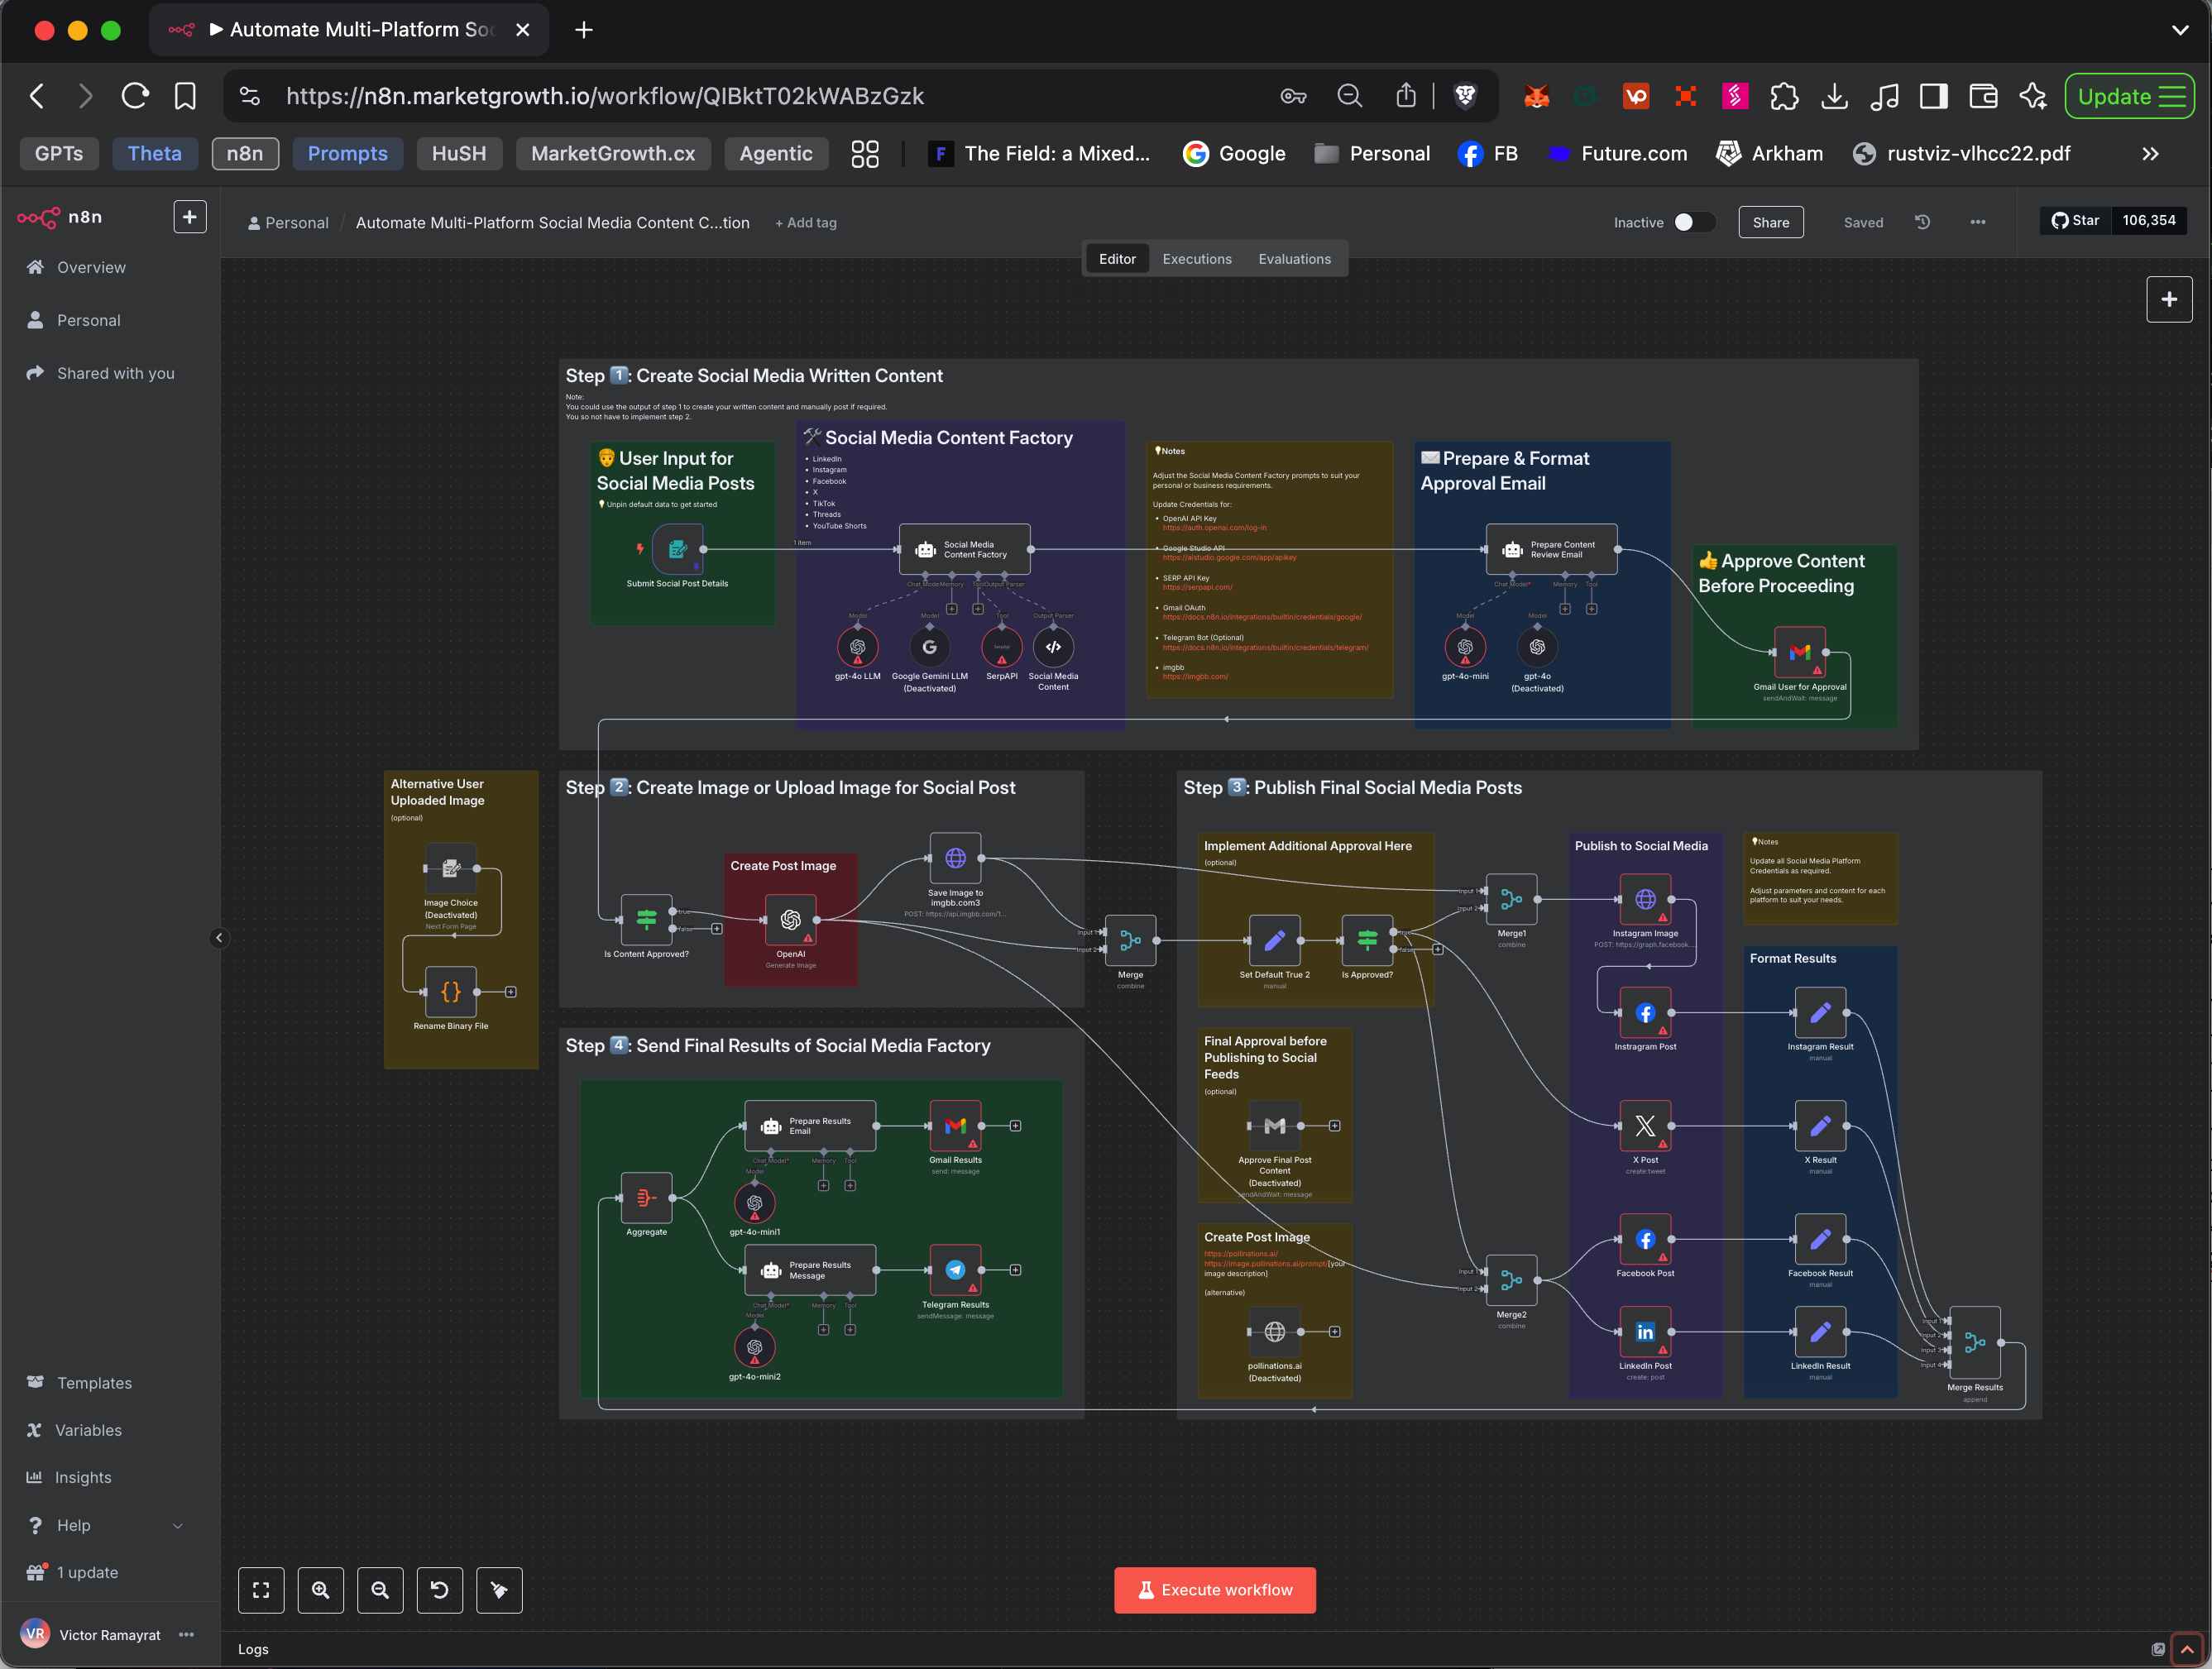Open the Instagram Image HTTP node
Screen dimensions: 2212x1669
(1645, 899)
